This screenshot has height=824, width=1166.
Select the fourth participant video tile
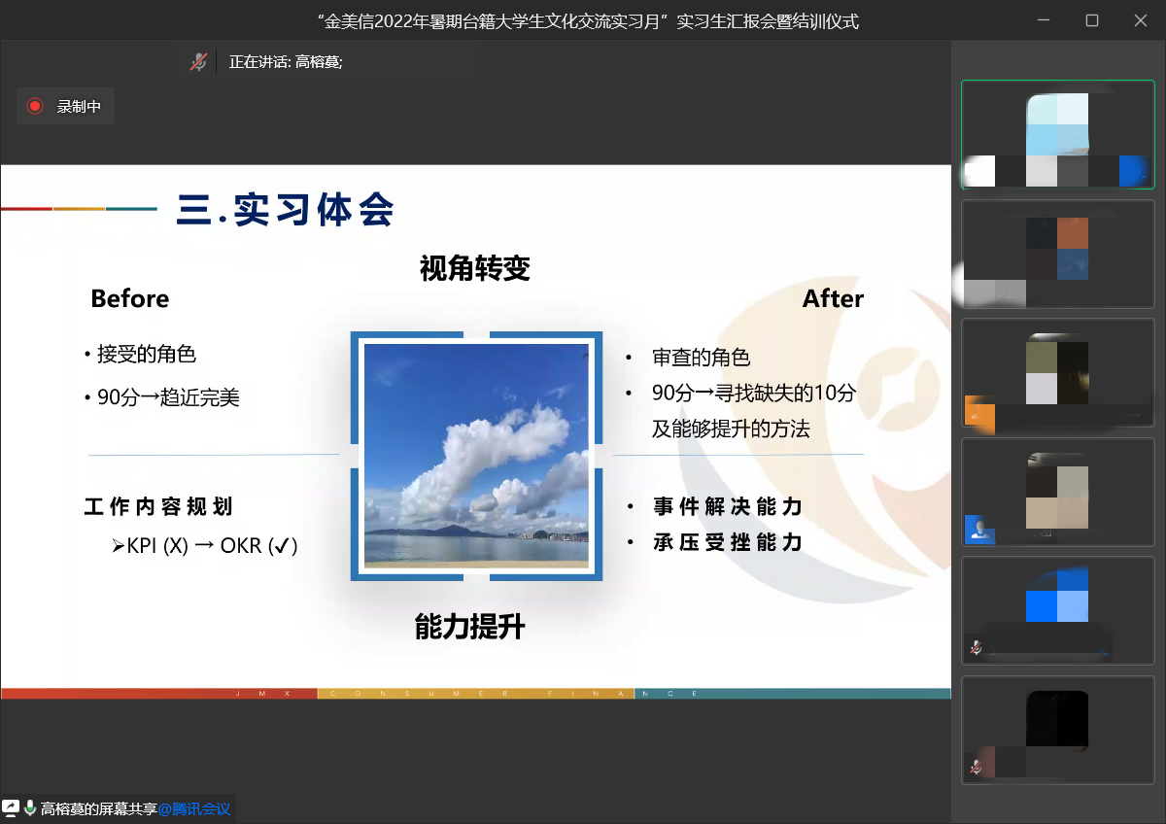click(x=1057, y=492)
